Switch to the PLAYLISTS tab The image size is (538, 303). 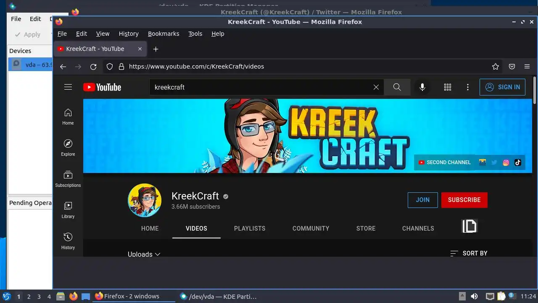250,229
